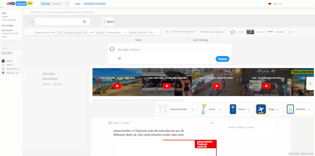315x156 pixels.
Task: Select News in left sidebar
Action: click(5, 17)
